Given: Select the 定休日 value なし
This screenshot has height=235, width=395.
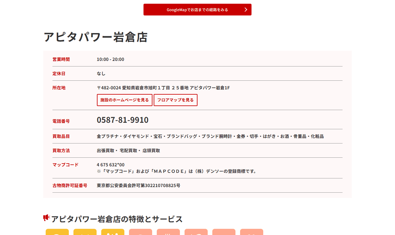Looking at the screenshot, I should coord(101,74).
